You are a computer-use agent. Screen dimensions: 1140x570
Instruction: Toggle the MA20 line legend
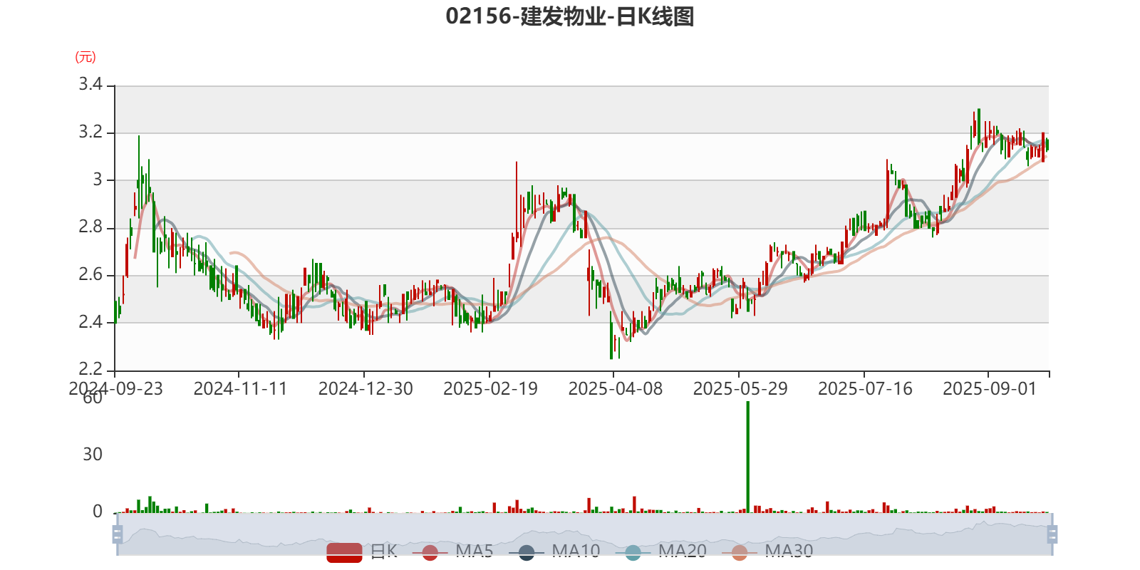pyautogui.click(x=660, y=551)
